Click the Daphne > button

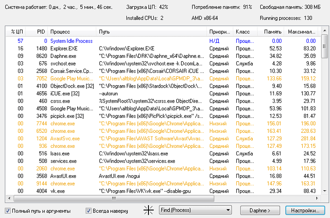click(x=260, y=210)
